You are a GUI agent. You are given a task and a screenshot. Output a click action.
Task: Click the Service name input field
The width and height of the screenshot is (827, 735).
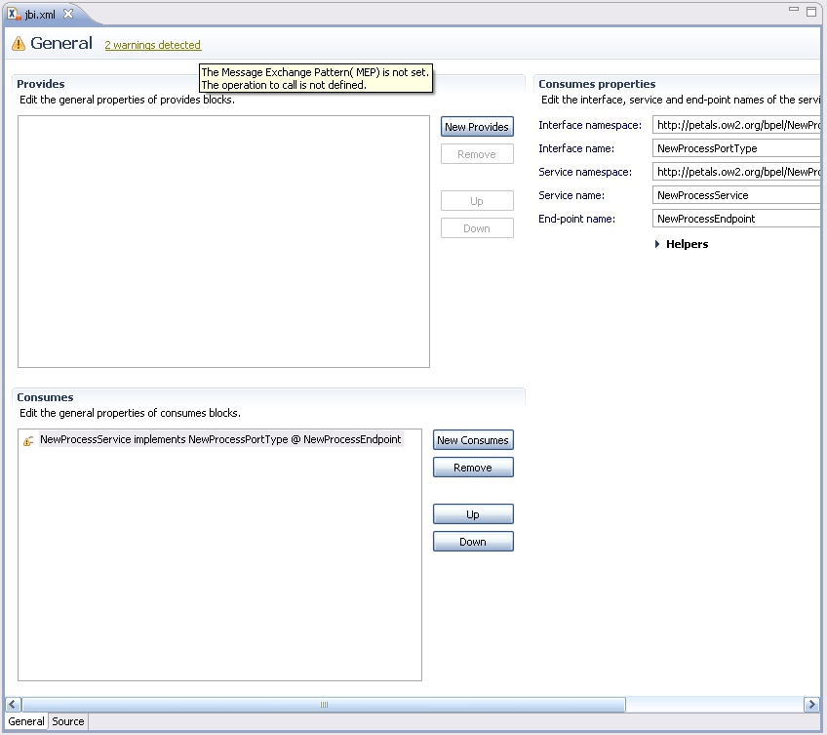point(736,195)
